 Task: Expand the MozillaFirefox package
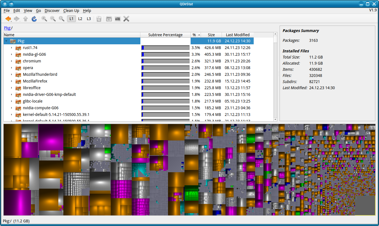pos(11,81)
